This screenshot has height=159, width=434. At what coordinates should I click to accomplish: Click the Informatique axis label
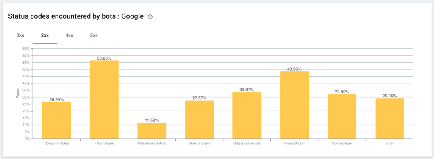click(104, 143)
